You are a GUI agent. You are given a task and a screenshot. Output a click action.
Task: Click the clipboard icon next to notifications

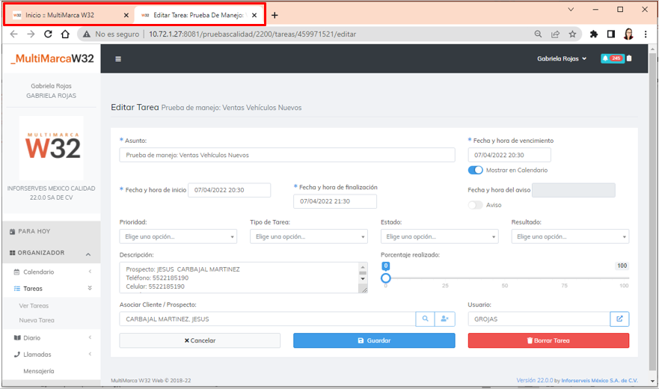629,58
